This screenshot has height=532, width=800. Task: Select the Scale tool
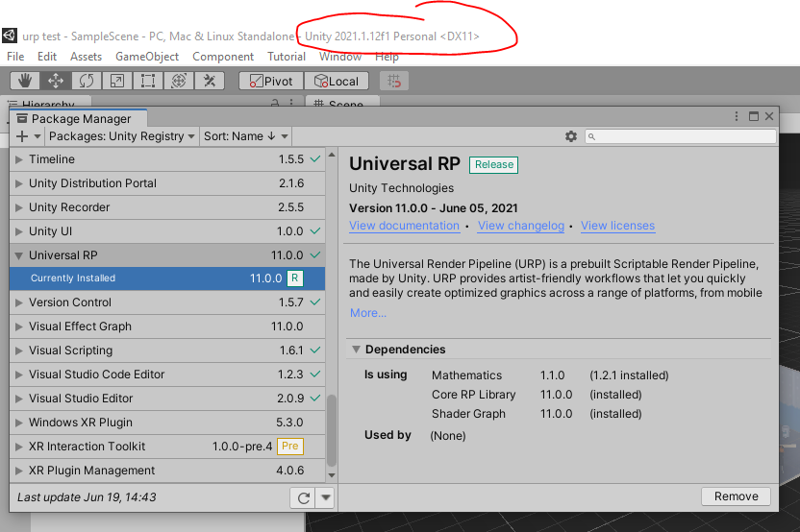pyautogui.click(x=117, y=81)
